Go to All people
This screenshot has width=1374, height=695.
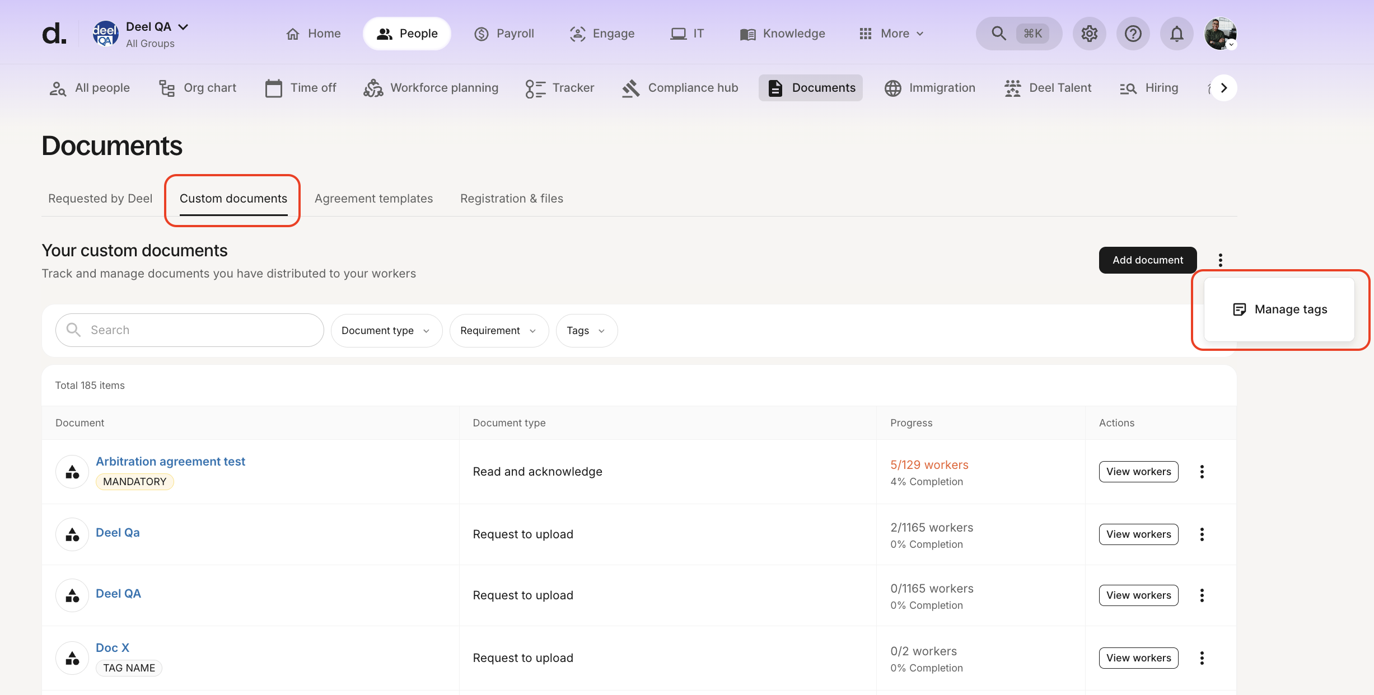(90, 88)
